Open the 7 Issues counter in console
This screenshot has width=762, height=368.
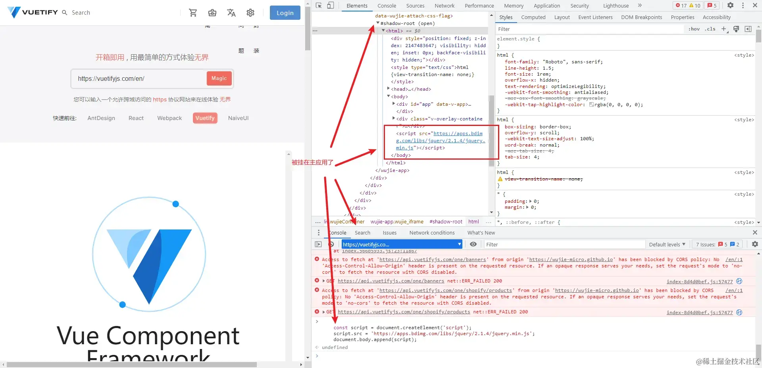[718, 244]
